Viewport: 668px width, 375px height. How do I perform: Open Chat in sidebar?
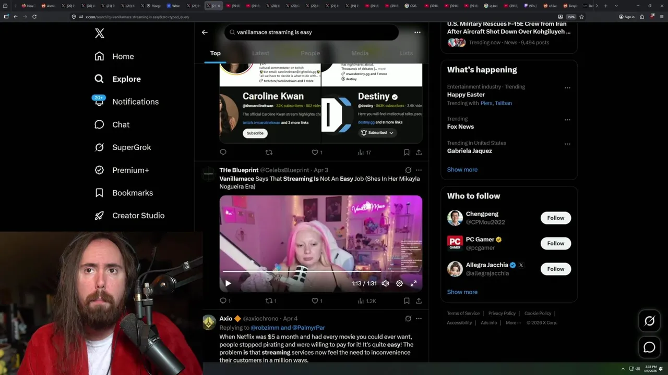112,124
